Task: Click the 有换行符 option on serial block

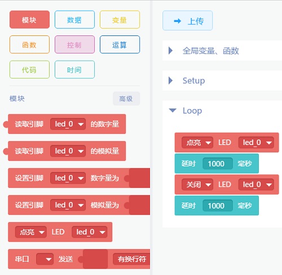Action: 131,259
